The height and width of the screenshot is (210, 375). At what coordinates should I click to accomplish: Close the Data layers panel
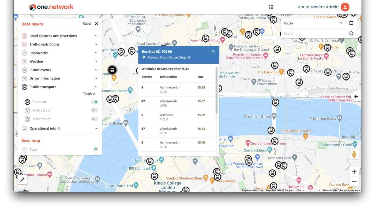[x=96, y=24]
